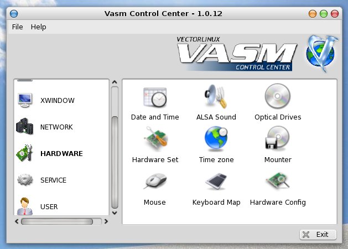Screen dimensions: 348x249
Task: Open the Keyboard Map icon
Action: [216, 181]
